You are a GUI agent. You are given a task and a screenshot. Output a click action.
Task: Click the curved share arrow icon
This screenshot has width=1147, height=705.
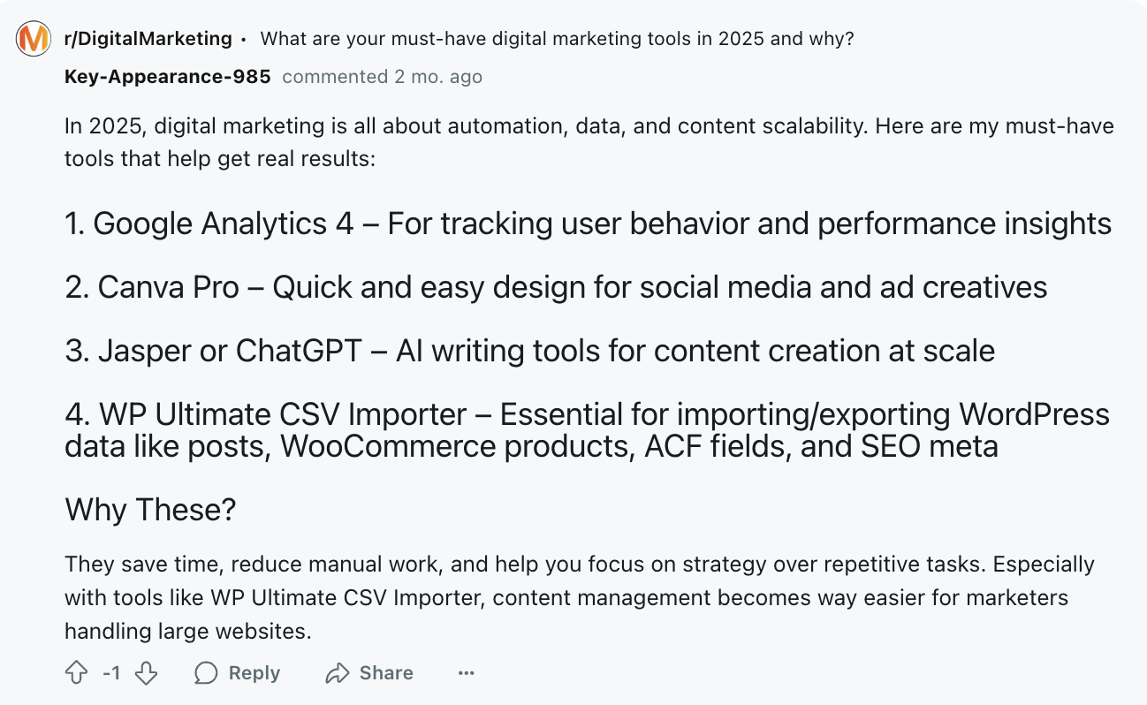(x=337, y=672)
